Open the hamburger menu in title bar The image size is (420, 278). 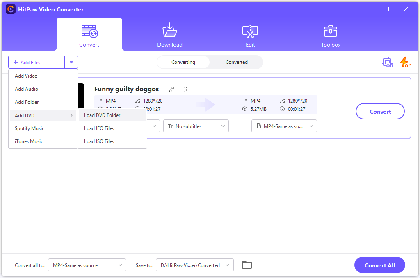347,9
